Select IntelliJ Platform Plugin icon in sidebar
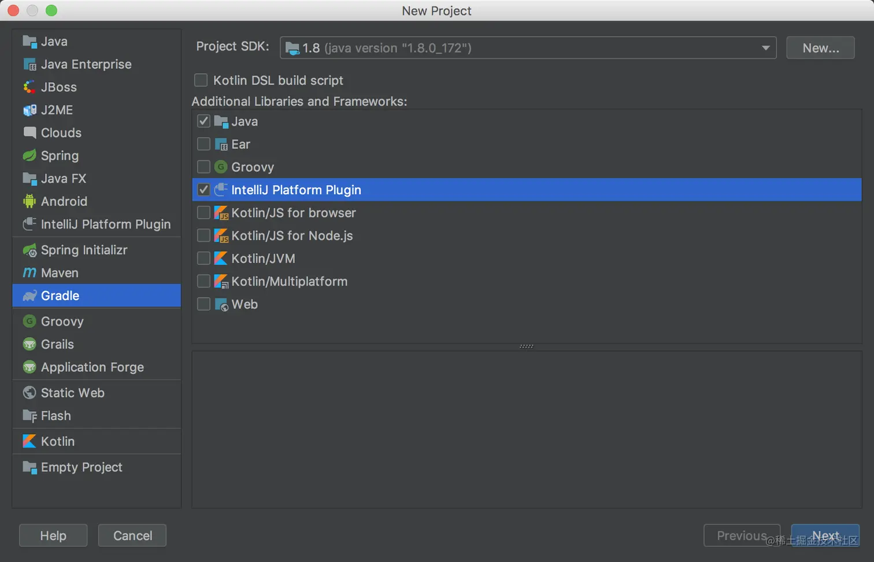This screenshot has width=874, height=562. click(29, 224)
